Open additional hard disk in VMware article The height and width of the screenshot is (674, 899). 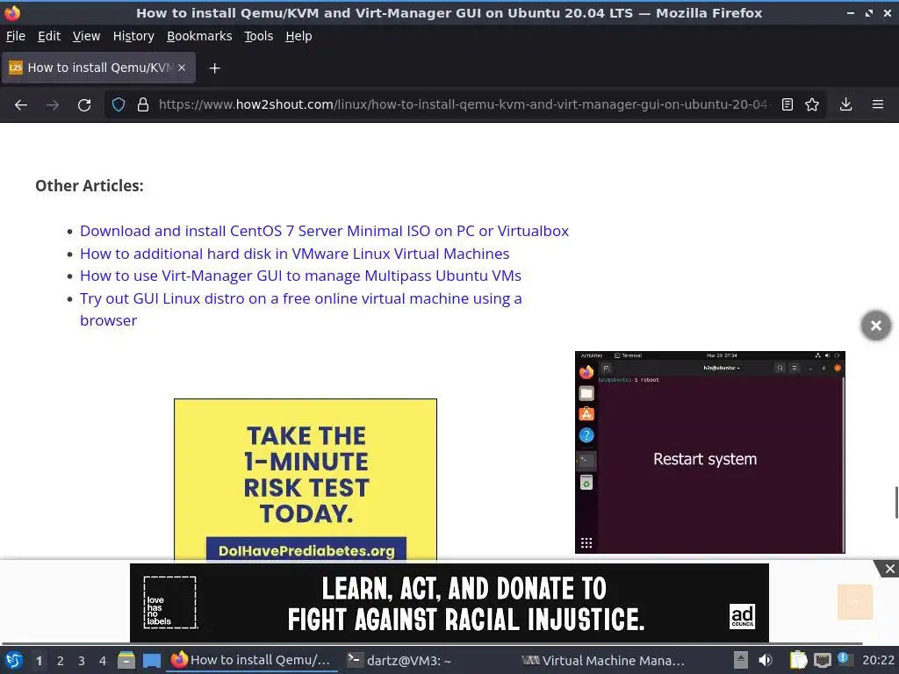pyautogui.click(x=294, y=254)
